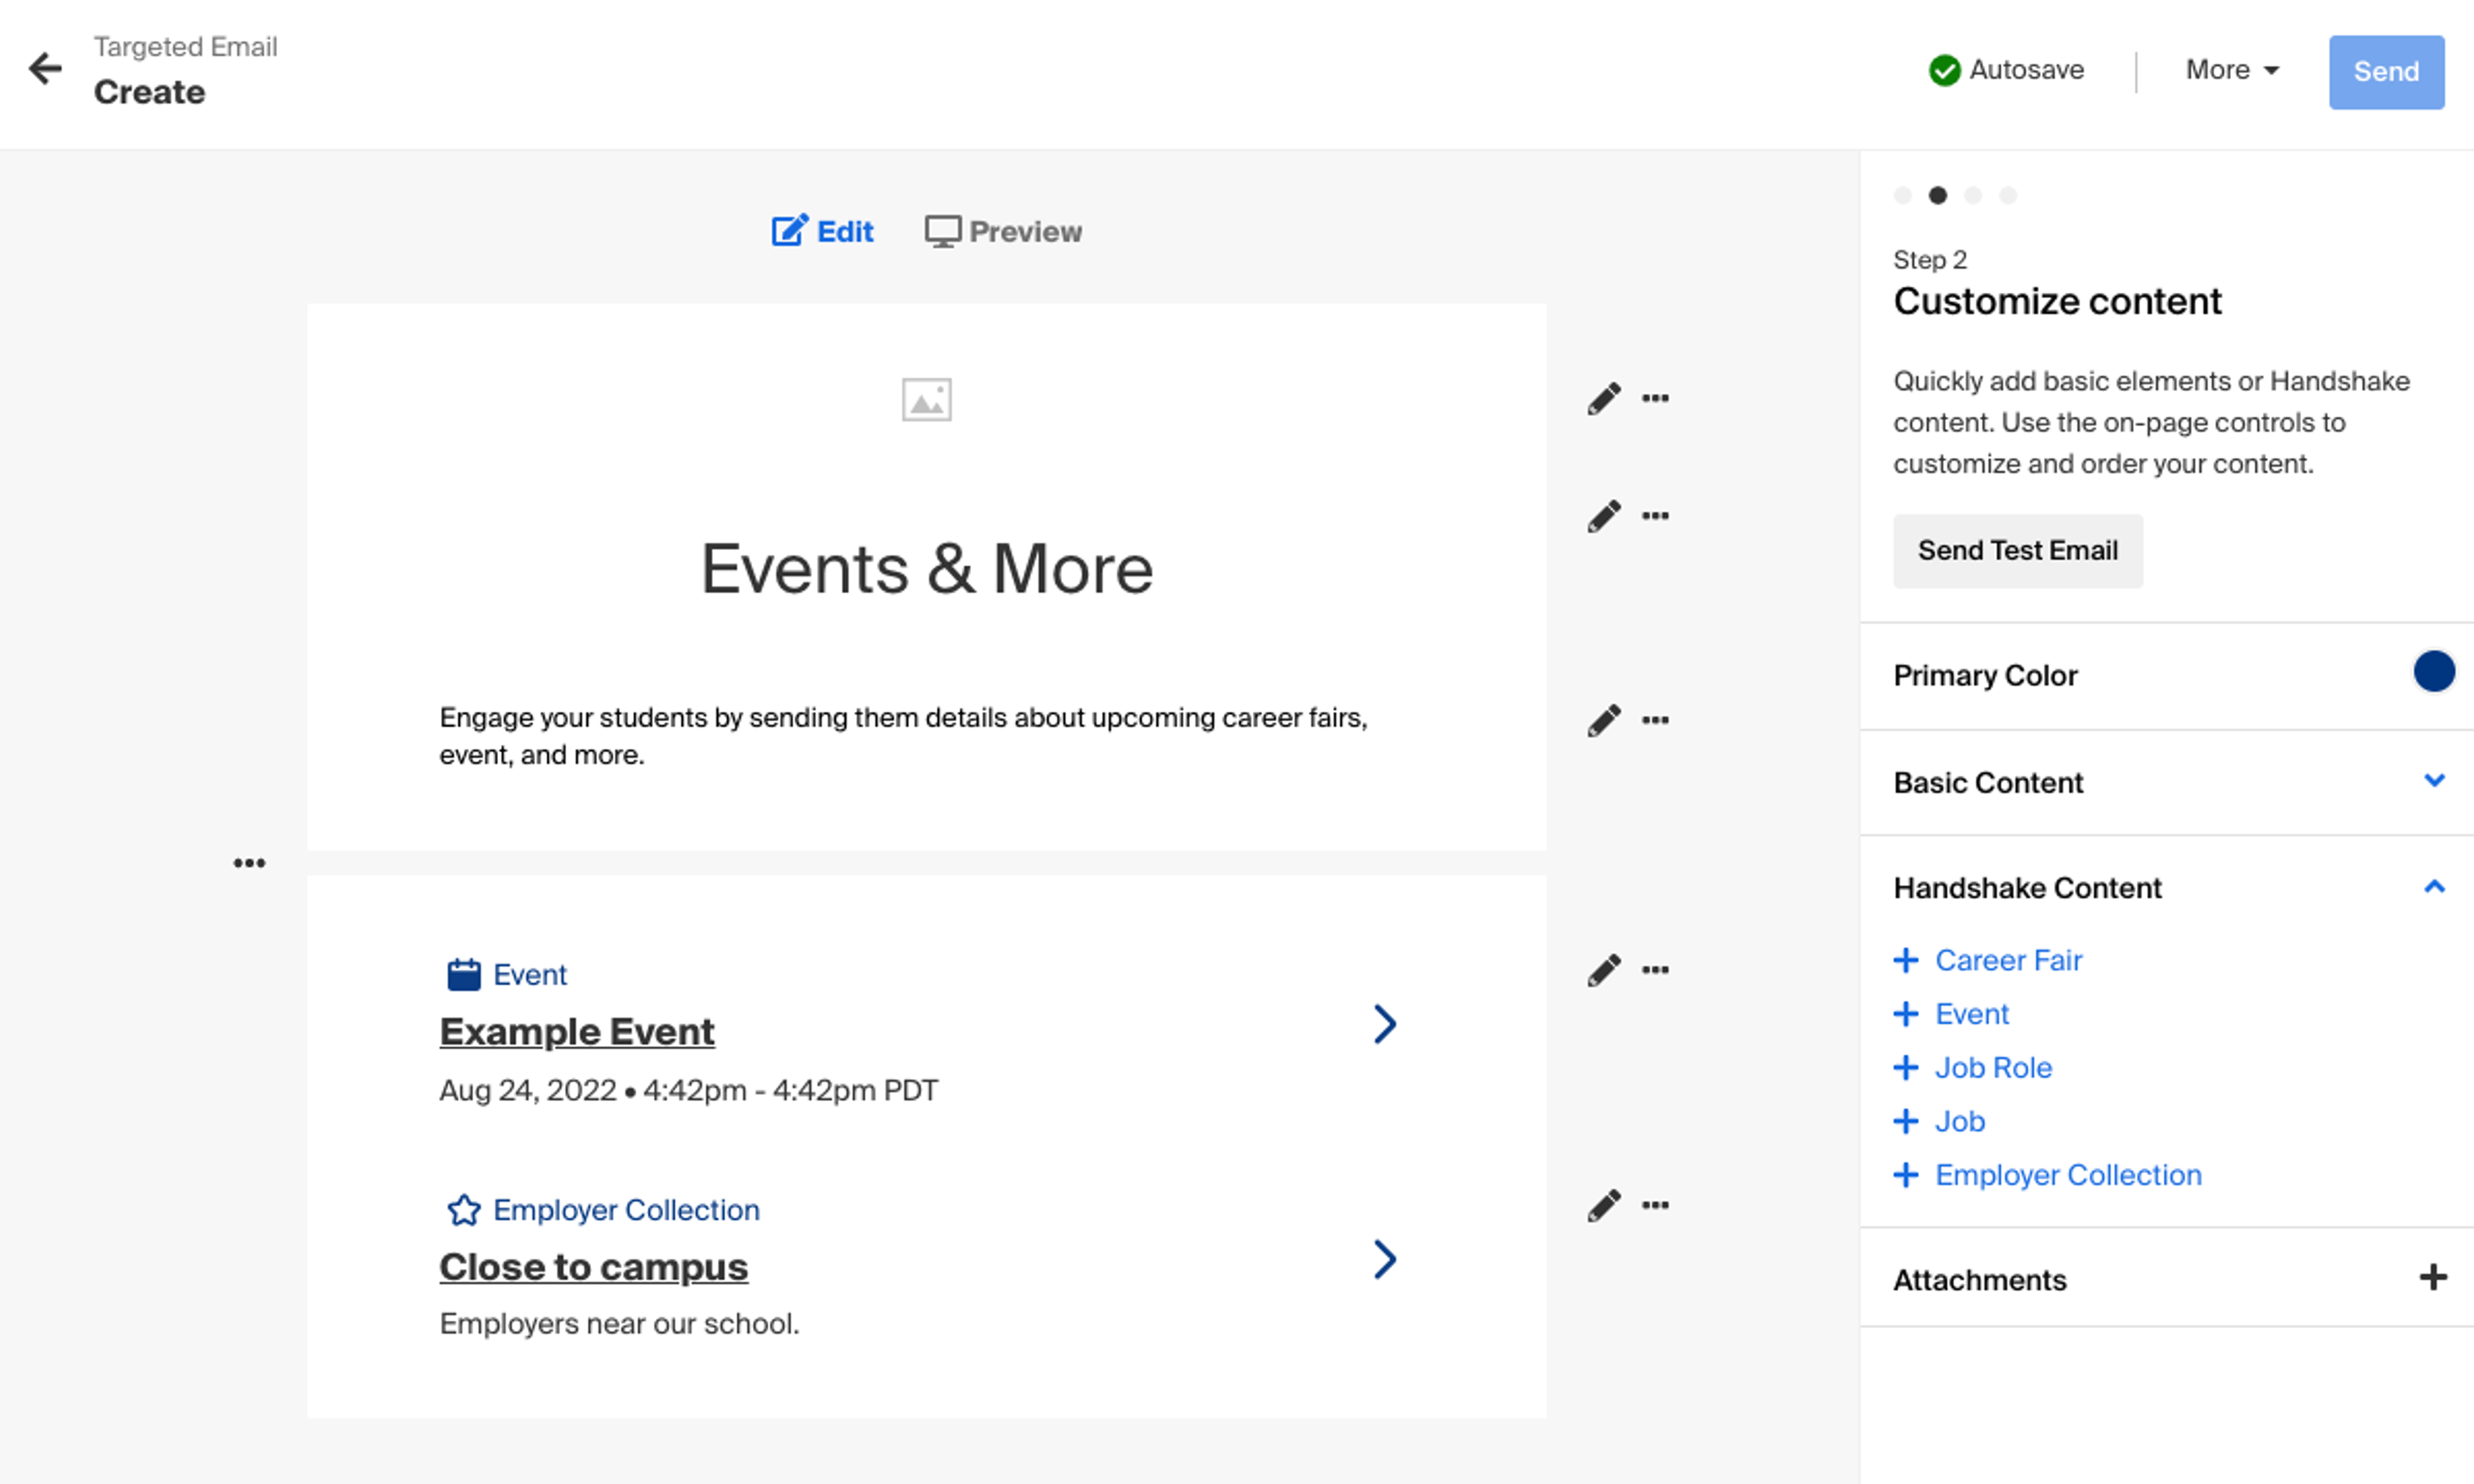Image resolution: width=2474 pixels, height=1484 pixels.
Task: Click pencil icon beside image placeholder block
Action: click(x=1604, y=399)
